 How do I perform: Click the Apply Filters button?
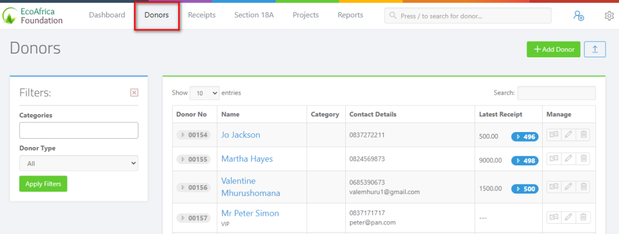tap(43, 183)
